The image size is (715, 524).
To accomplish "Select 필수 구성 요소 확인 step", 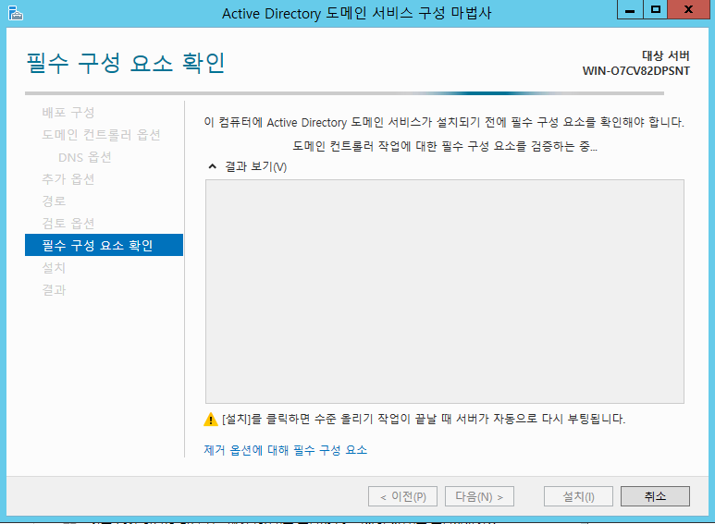I will pos(97,246).
